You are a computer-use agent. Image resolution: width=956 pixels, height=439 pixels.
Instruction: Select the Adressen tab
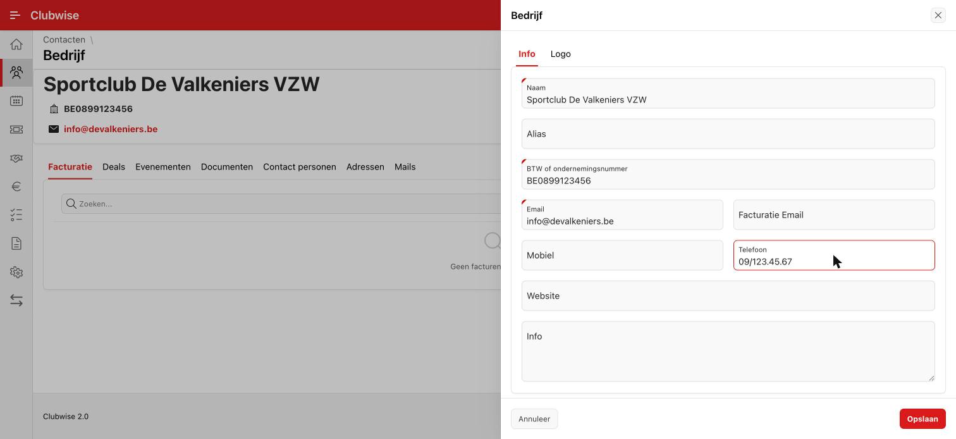point(365,167)
